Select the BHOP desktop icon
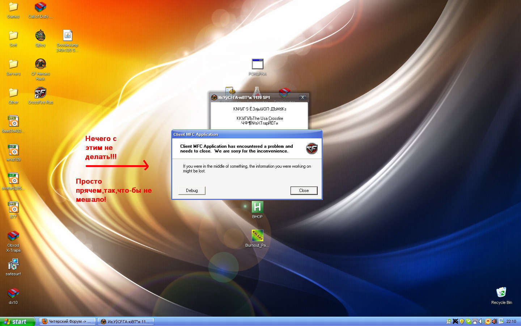521x326 pixels. [257, 210]
